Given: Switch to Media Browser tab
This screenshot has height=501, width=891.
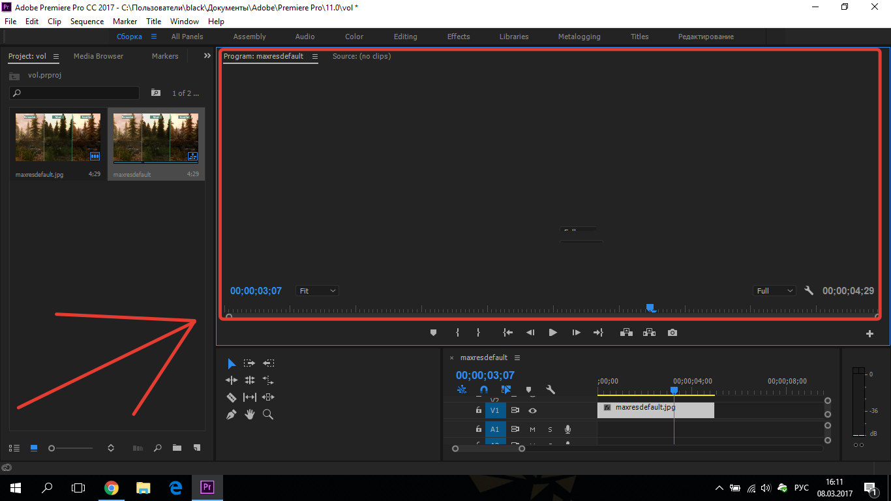Looking at the screenshot, I should click(98, 56).
